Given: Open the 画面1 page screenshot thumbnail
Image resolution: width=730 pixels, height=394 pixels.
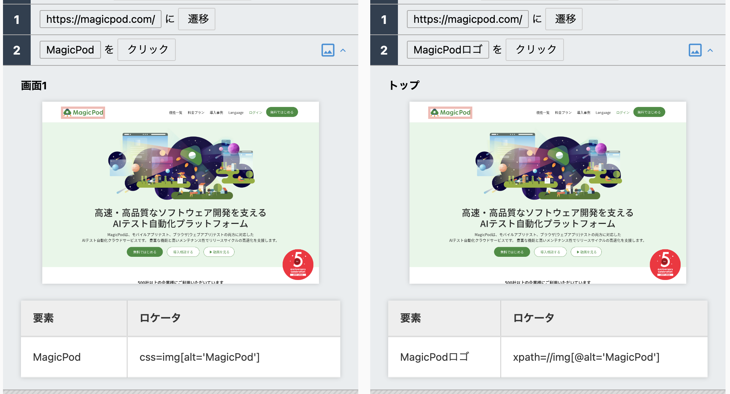Looking at the screenshot, I should [x=181, y=193].
